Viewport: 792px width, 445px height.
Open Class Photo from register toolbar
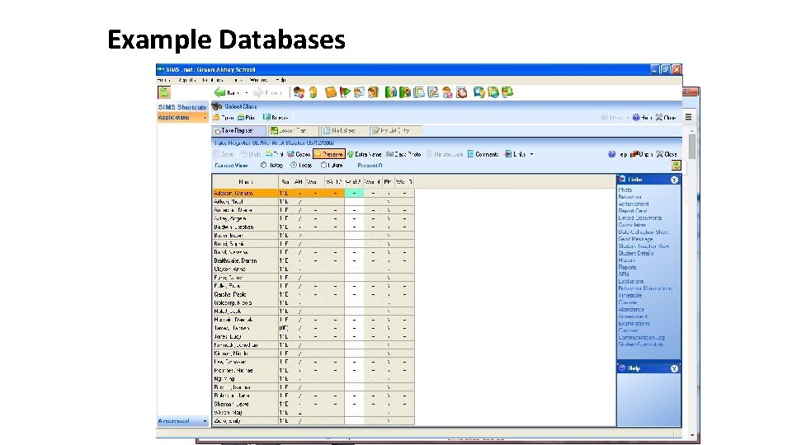tap(403, 154)
